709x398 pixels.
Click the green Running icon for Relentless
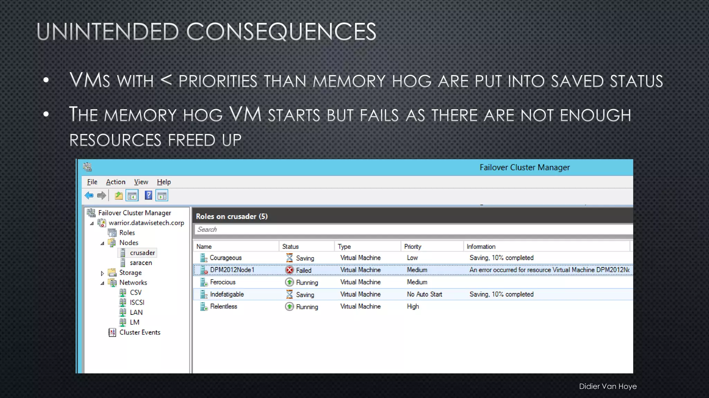click(289, 306)
